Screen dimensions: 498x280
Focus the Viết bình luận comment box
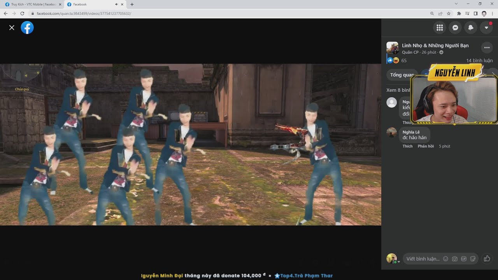tap(423, 259)
